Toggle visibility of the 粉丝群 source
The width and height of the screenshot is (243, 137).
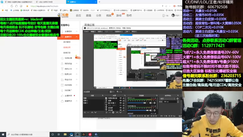pyautogui.click(x=121, y=110)
